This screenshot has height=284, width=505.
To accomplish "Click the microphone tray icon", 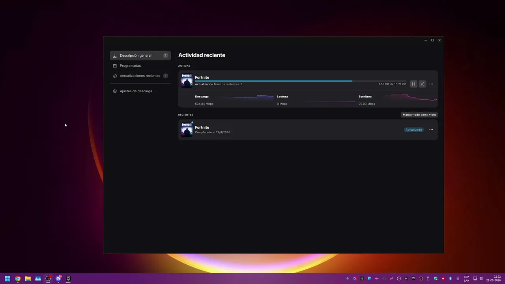I will (458, 278).
